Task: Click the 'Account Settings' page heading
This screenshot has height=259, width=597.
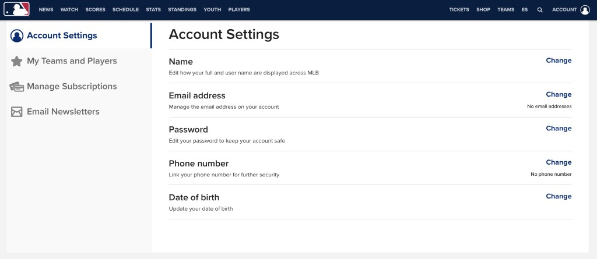Action: [224, 34]
